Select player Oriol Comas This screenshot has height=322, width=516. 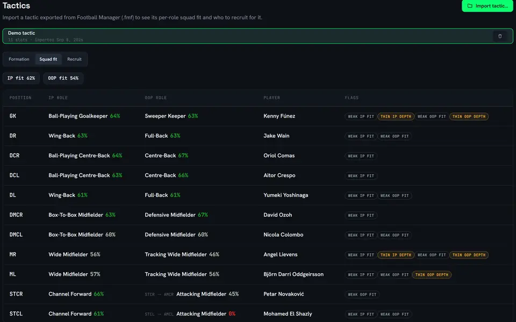(279, 156)
